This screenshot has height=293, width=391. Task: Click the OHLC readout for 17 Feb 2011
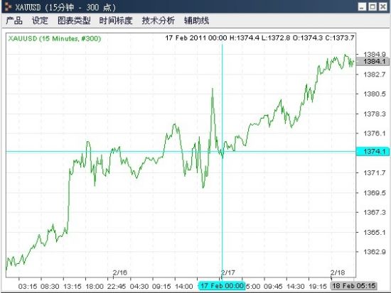coord(259,38)
